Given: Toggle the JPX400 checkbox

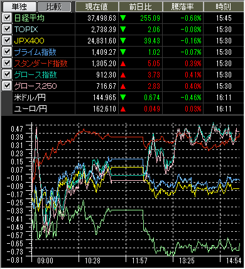Looking at the screenshot, I should (7, 41).
